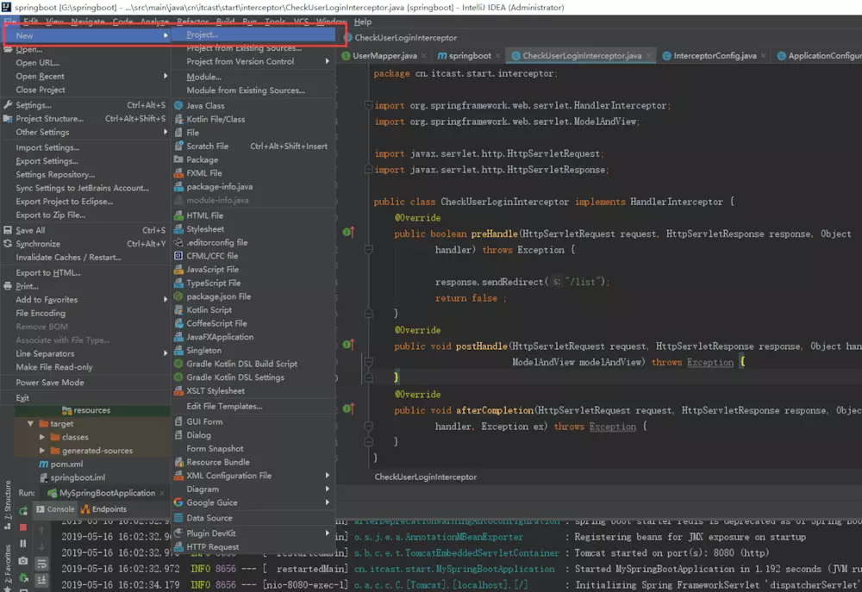The height and width of the screenshot is (592, 862).
Task: Fold the preHandle method in gutter
Action: tap(369, 250)
